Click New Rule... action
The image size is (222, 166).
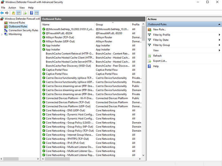click(160, 30)
